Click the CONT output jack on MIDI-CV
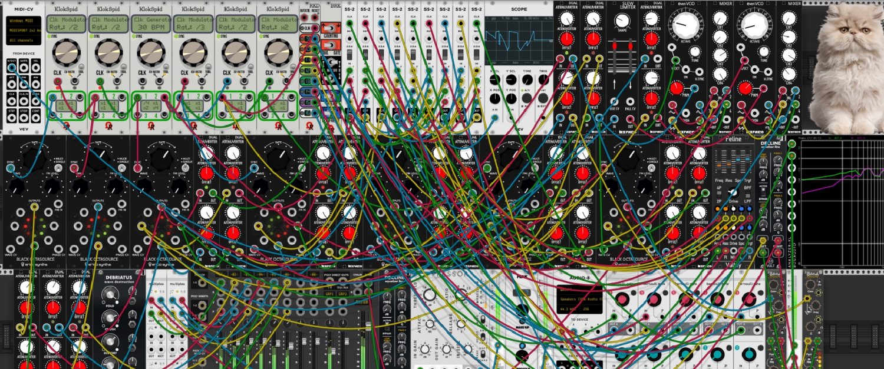 35,118
